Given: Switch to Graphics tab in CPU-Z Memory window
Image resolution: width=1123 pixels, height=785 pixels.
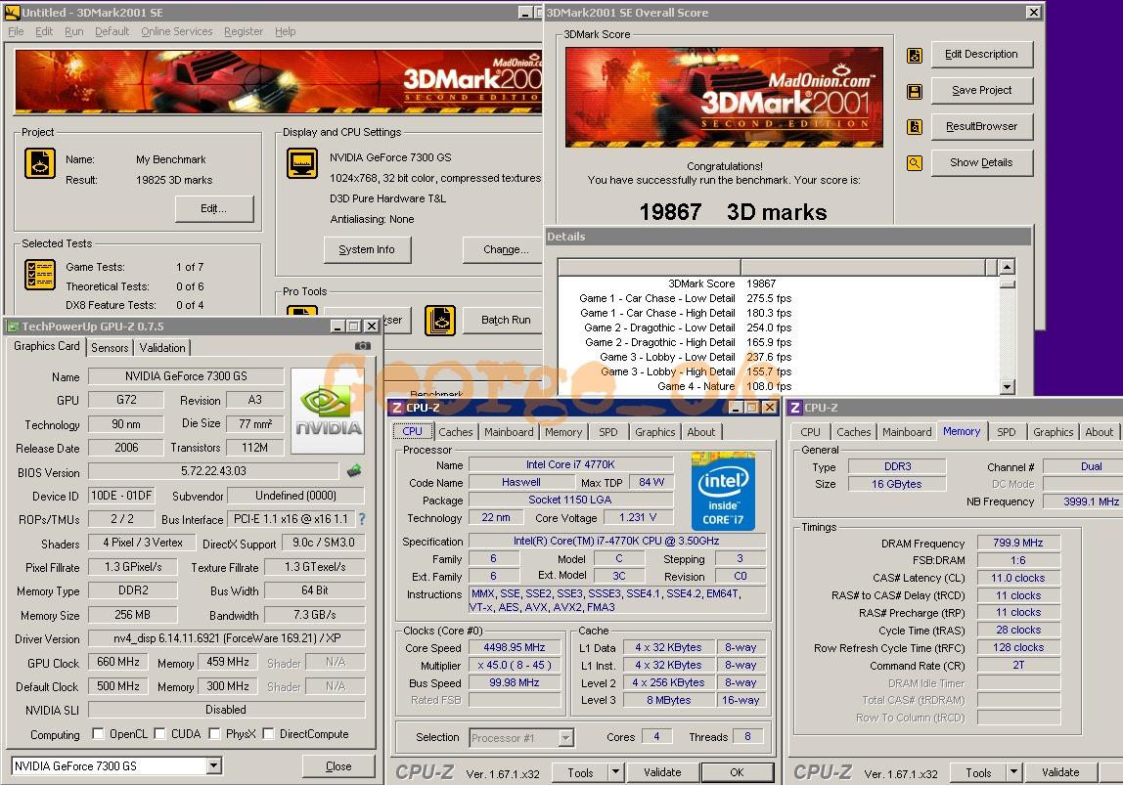Looking at the screenshot, I should (x=1053, y=432).
